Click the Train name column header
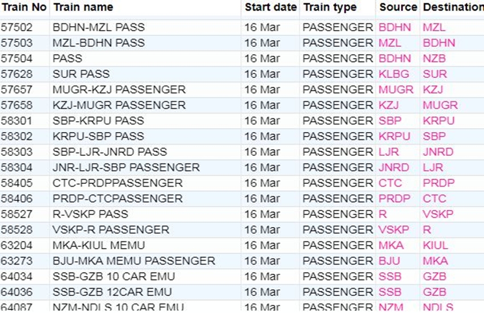This screenshot has height=313, width=484. [x=83, y=7]
